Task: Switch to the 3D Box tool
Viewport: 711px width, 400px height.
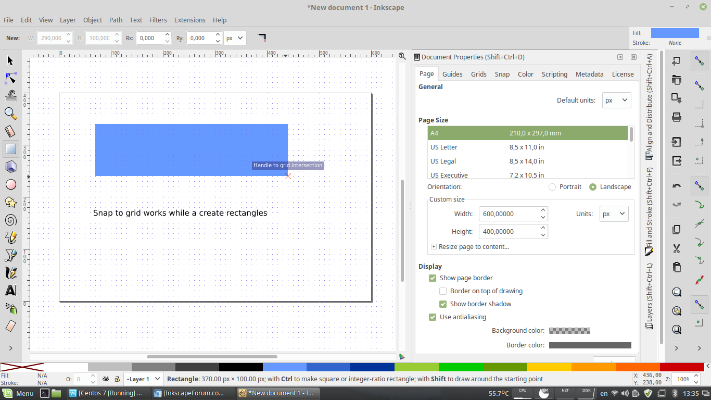Action: [10, 167]
